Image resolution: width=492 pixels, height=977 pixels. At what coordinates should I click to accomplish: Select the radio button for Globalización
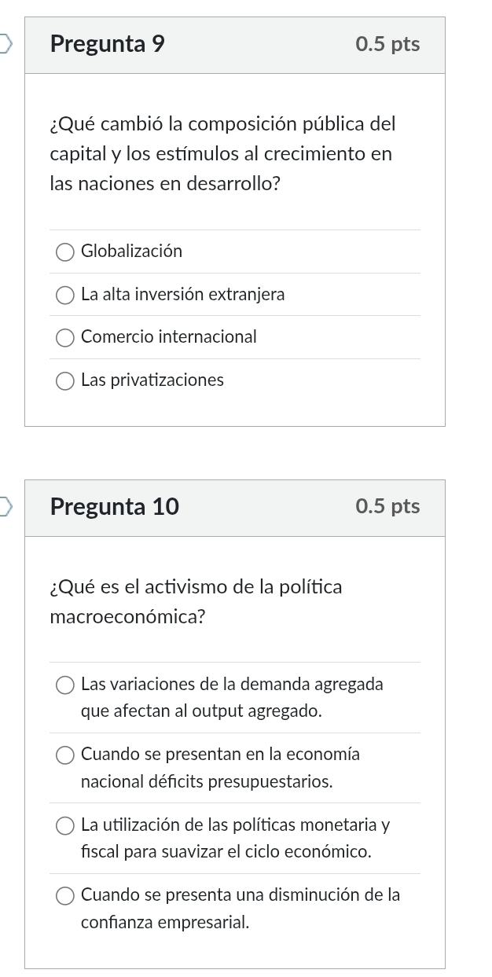65,252
